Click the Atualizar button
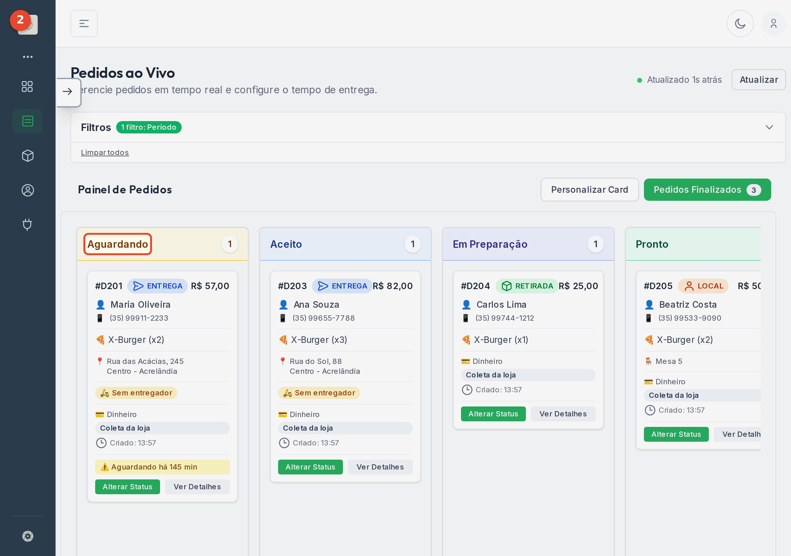Viewport: 791px width, 556px height. [759, 80]
